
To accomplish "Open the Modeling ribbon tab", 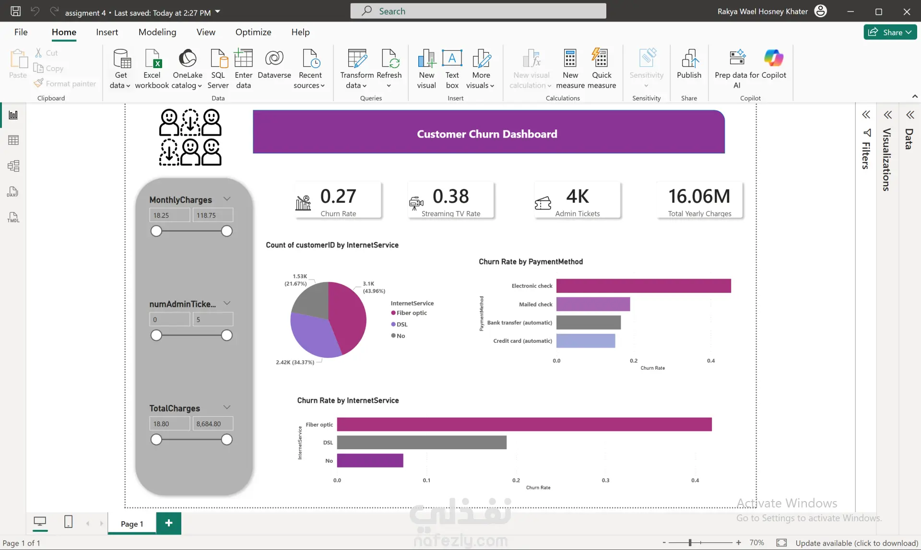I will point(157,32).
